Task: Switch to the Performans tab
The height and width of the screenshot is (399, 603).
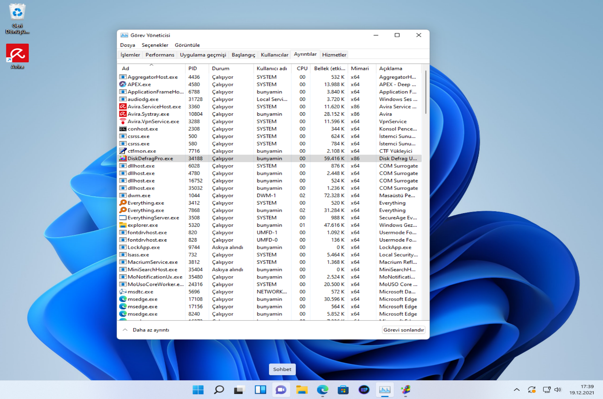Action: point(160,55)
